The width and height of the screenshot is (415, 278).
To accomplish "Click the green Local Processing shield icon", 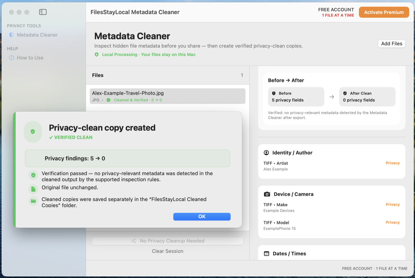I will click(x=97, y=55).
